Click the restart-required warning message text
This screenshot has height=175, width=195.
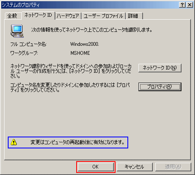click(x=77, y=142)
